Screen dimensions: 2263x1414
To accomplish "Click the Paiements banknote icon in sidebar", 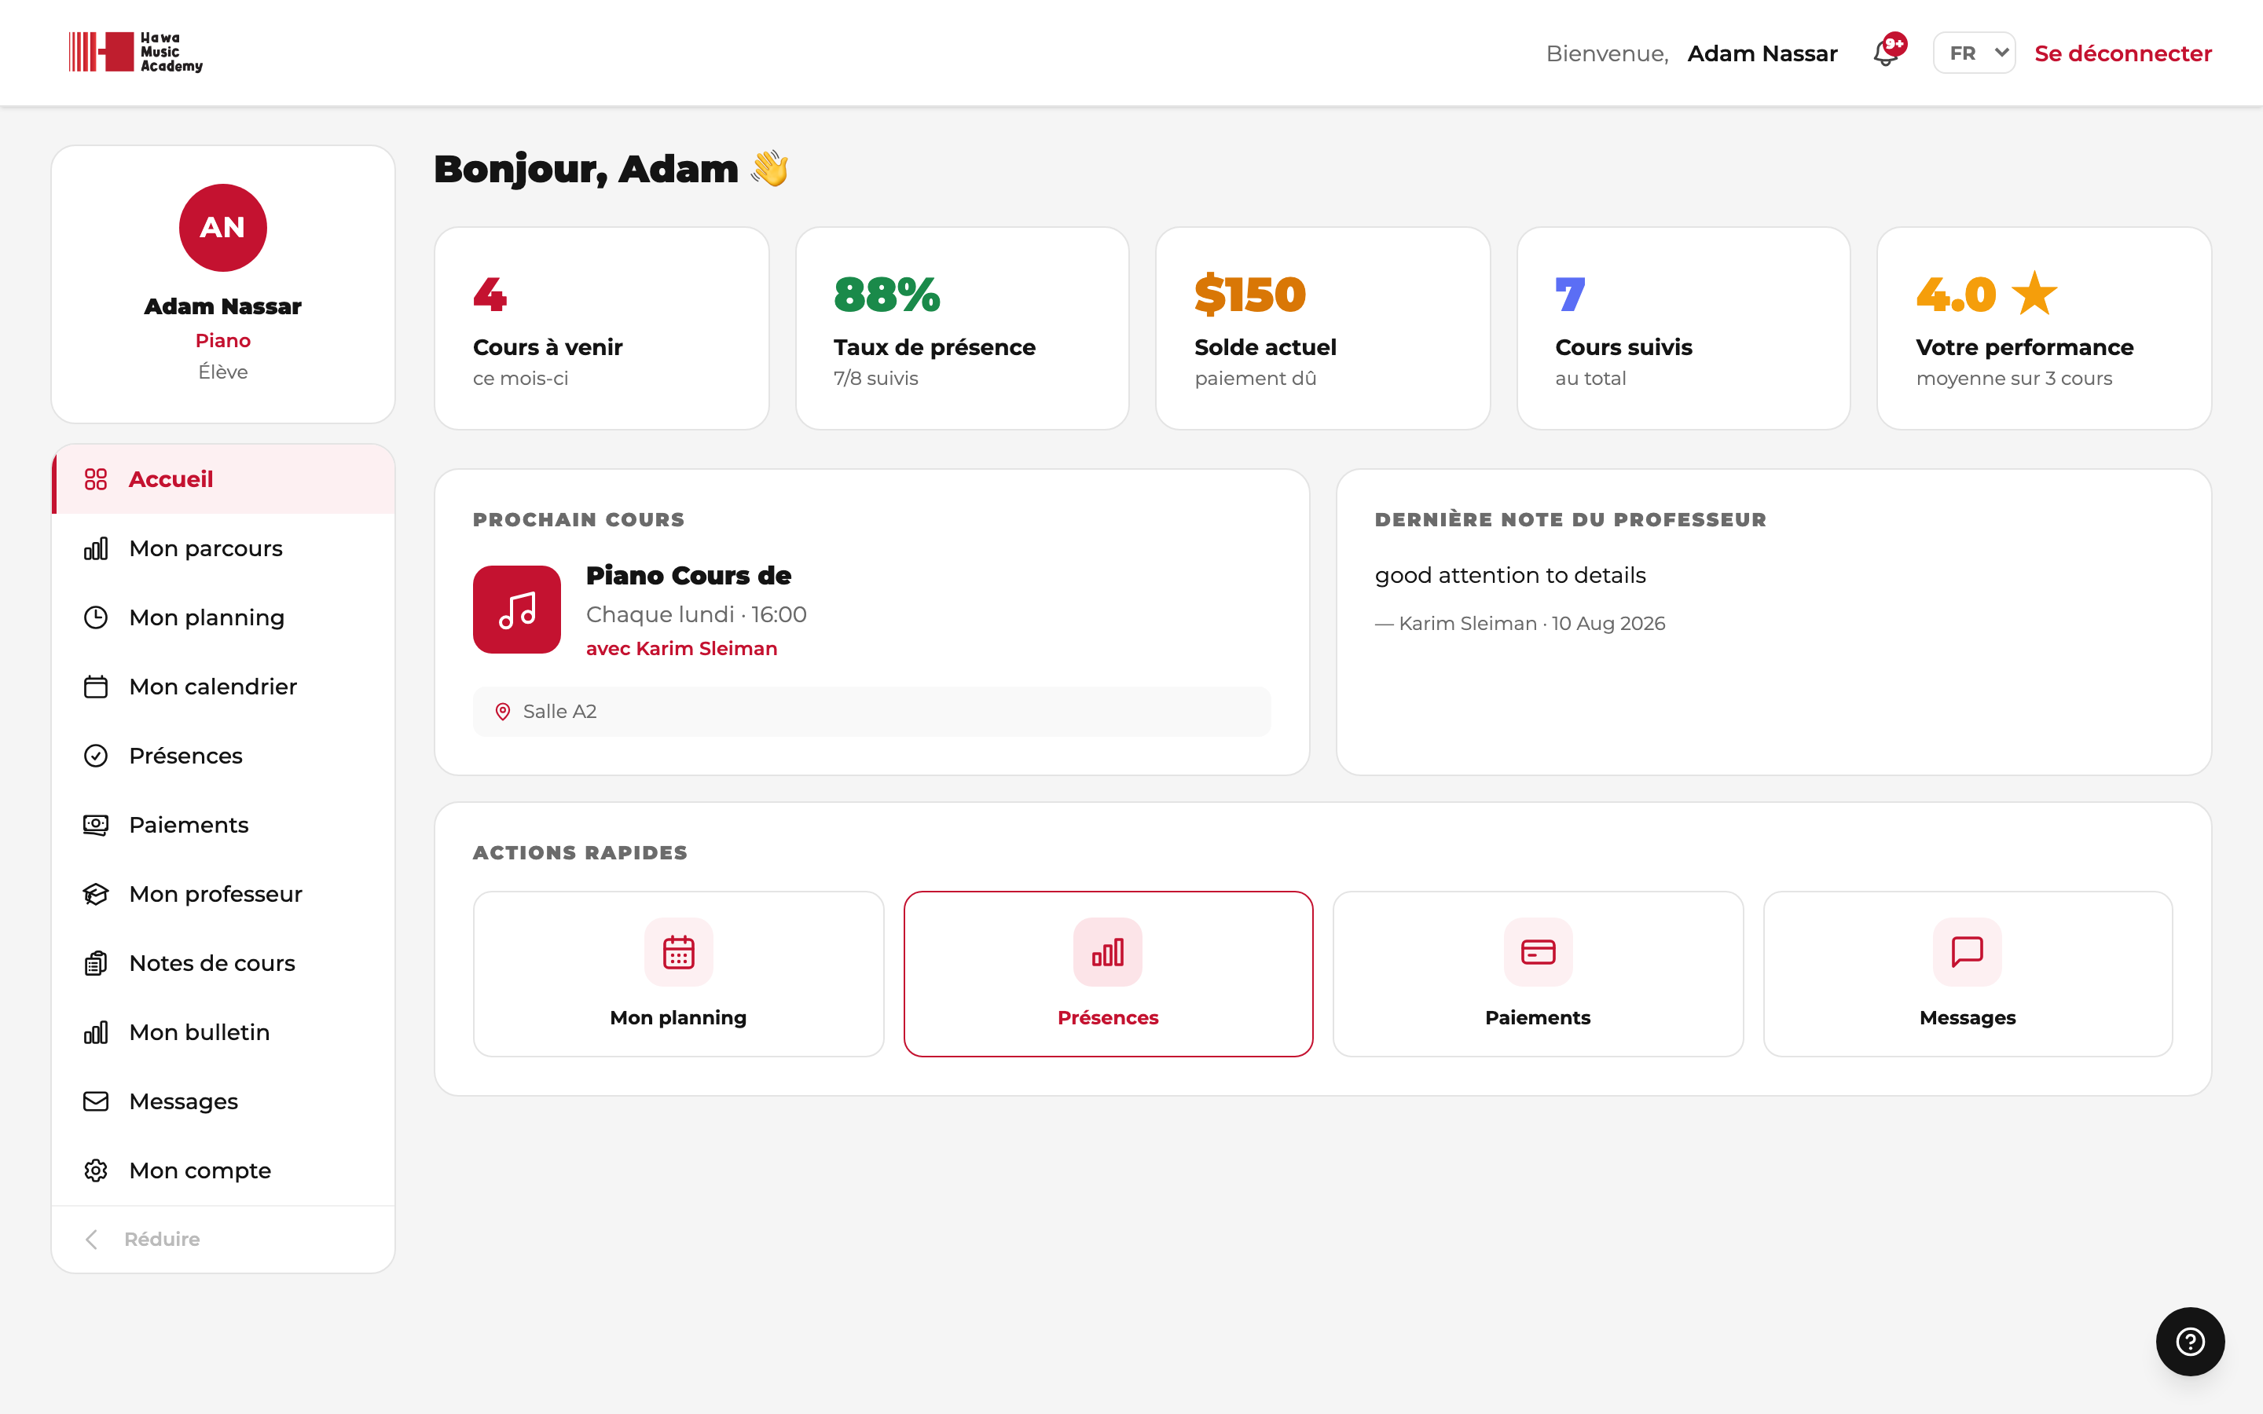I will click(x=95, y=825).
